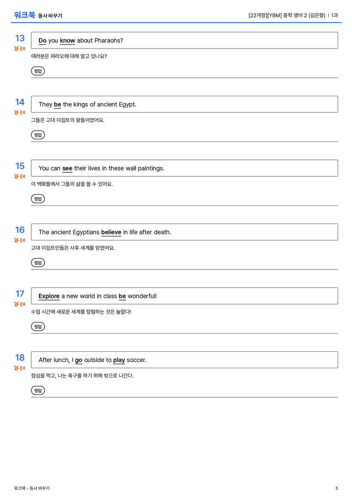
Task: Click the blue 워크북 header logo
Action: [x=24, y=15]
